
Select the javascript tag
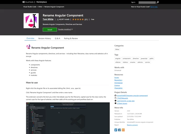point(144,58)
